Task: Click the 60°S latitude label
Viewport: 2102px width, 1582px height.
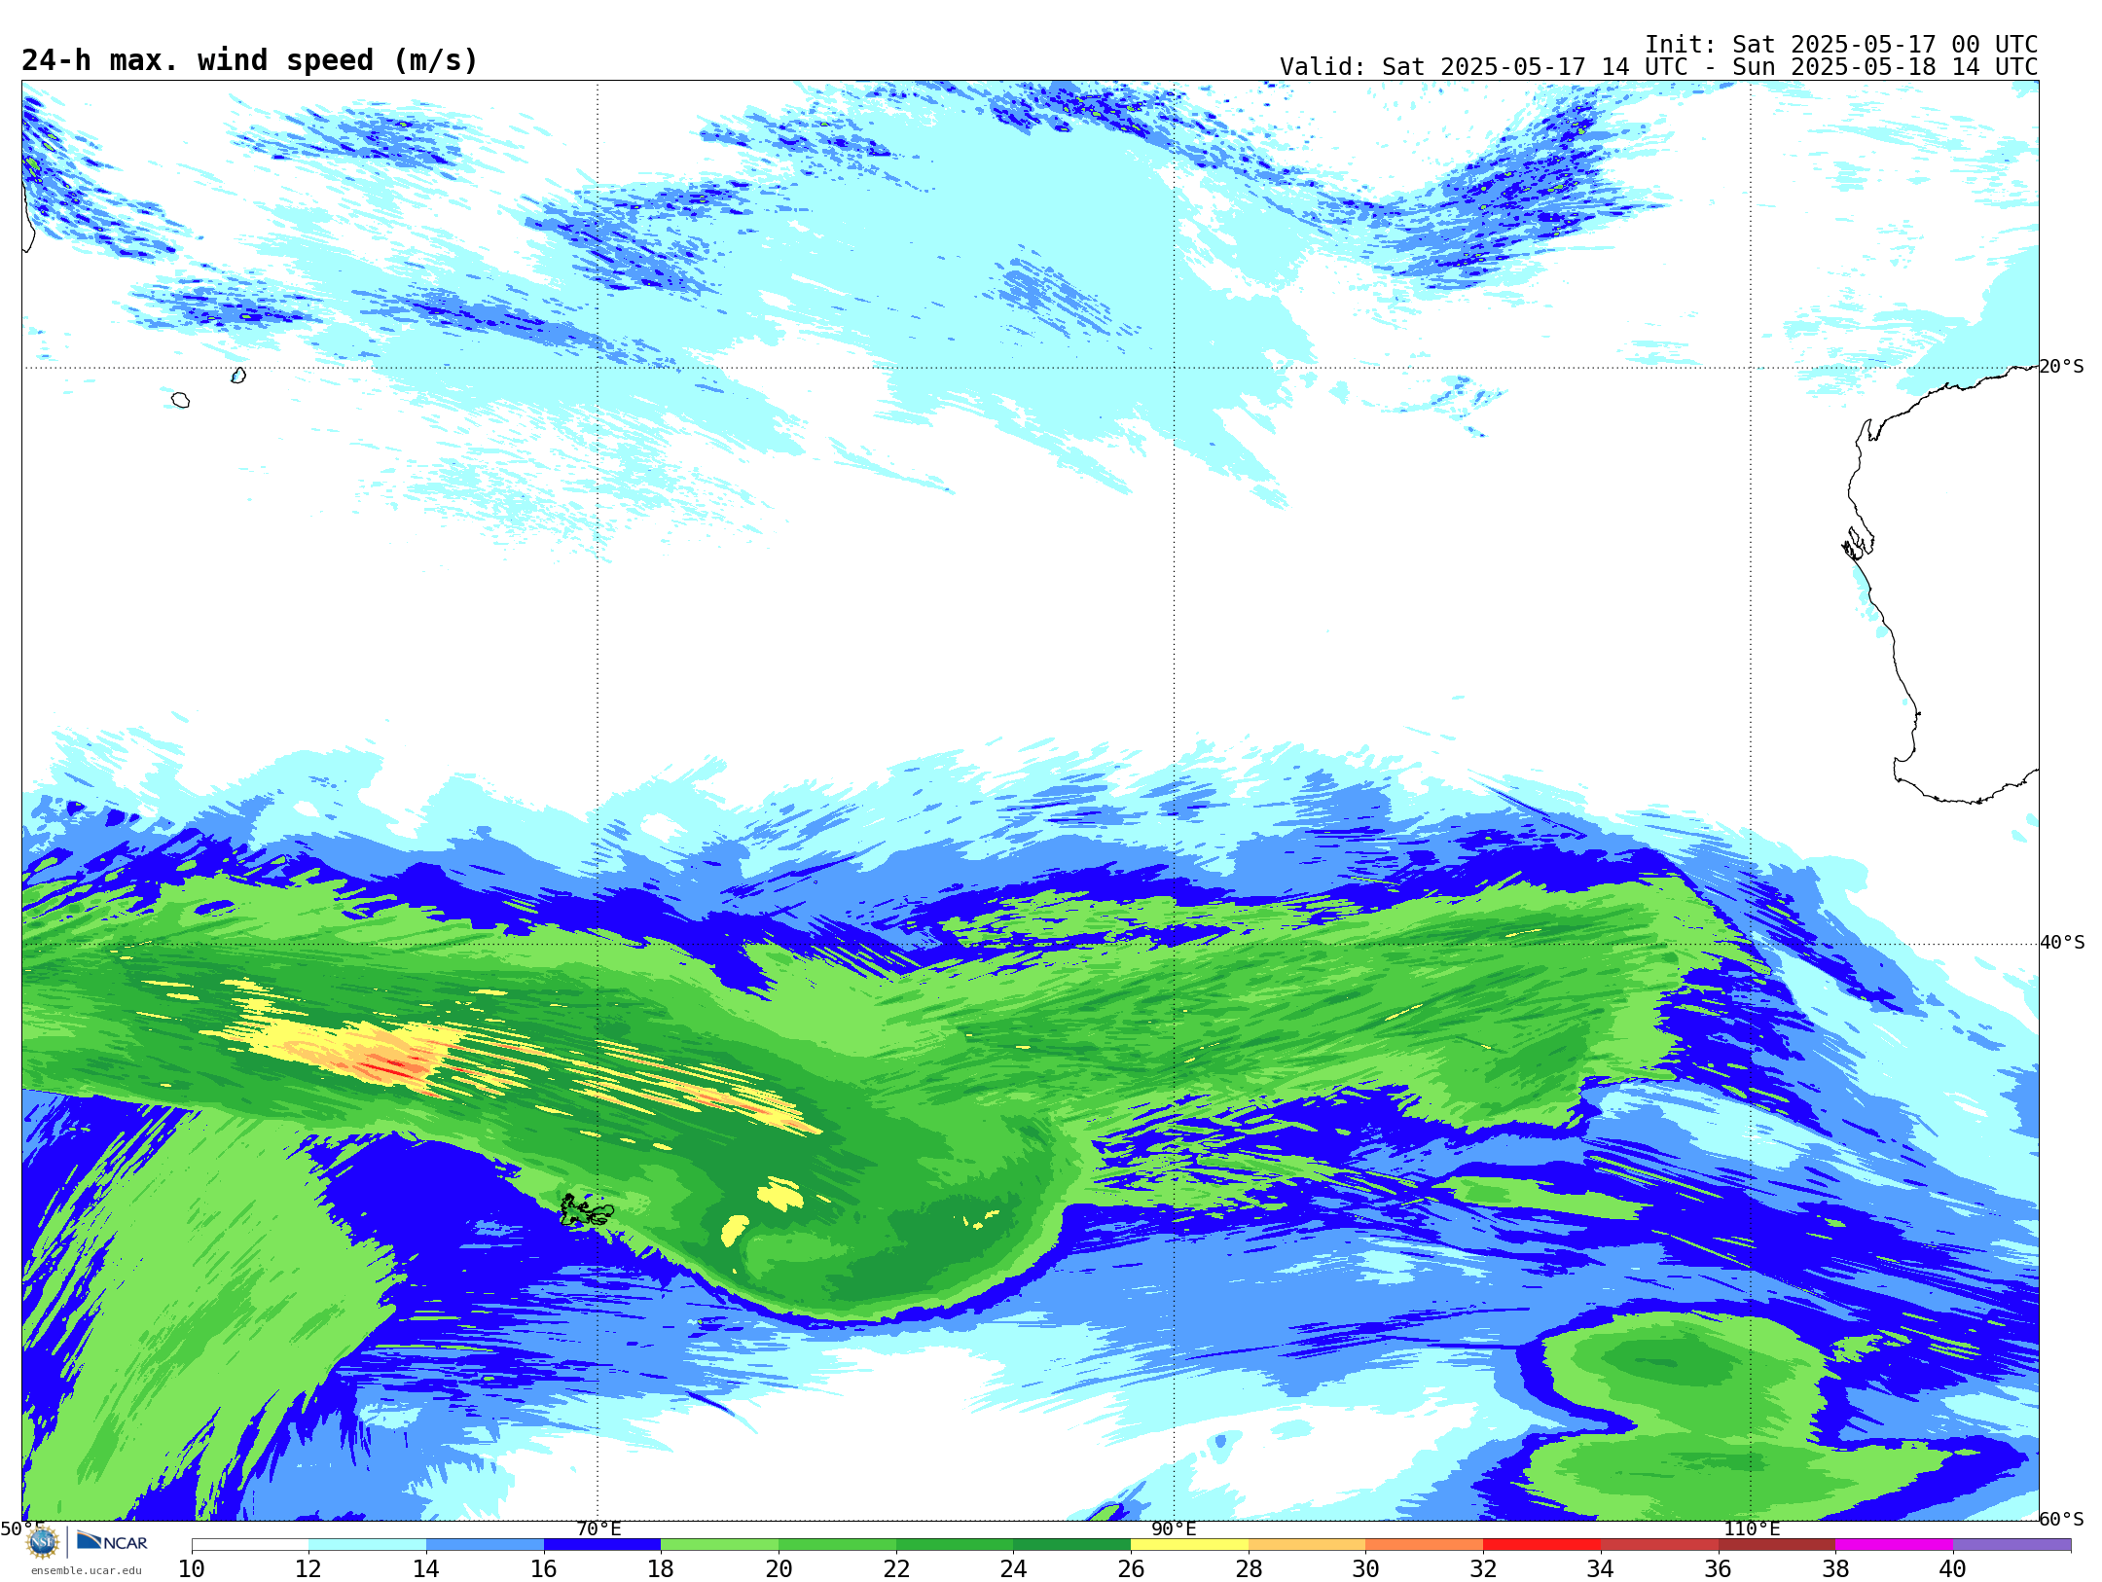Action: tap(2062, 1519)
